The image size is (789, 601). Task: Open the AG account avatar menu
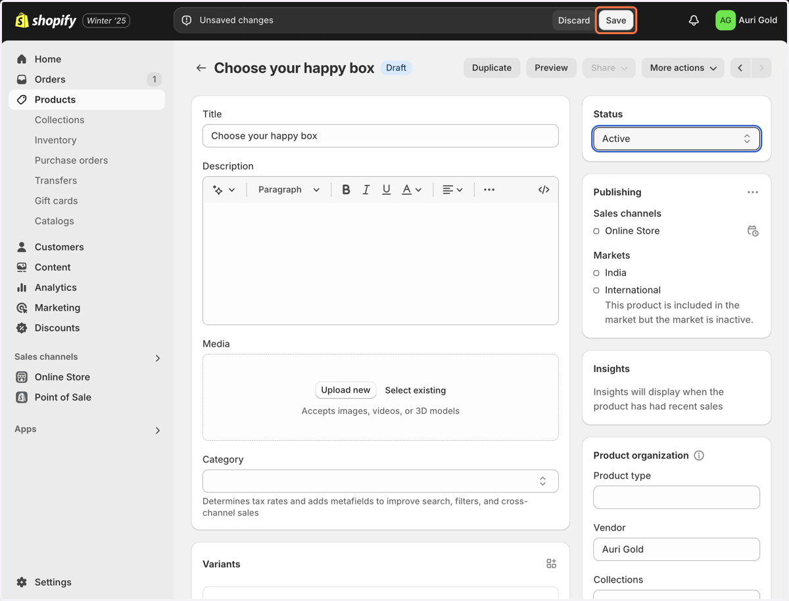click(x=725, y=20)
